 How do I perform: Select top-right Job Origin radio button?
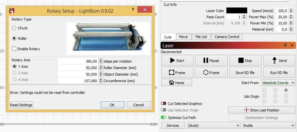click(x=286, y=90)
